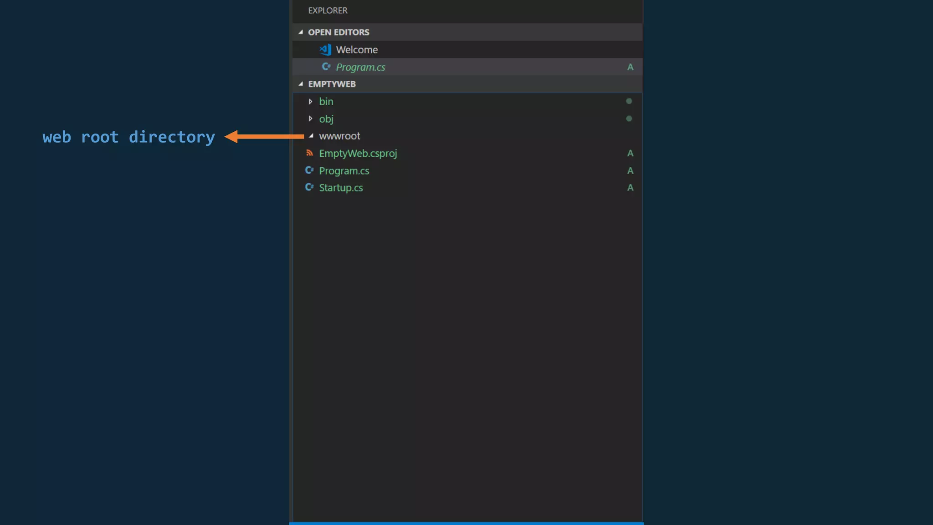Click the OPEN EDITORS header label
Viewport: 933px width, 525px height.
pos(338,32)
